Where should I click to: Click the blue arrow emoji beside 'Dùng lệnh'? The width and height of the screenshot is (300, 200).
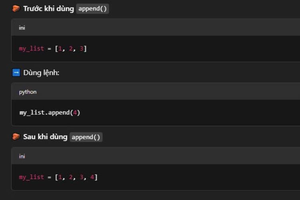click(x=16, y=73)
